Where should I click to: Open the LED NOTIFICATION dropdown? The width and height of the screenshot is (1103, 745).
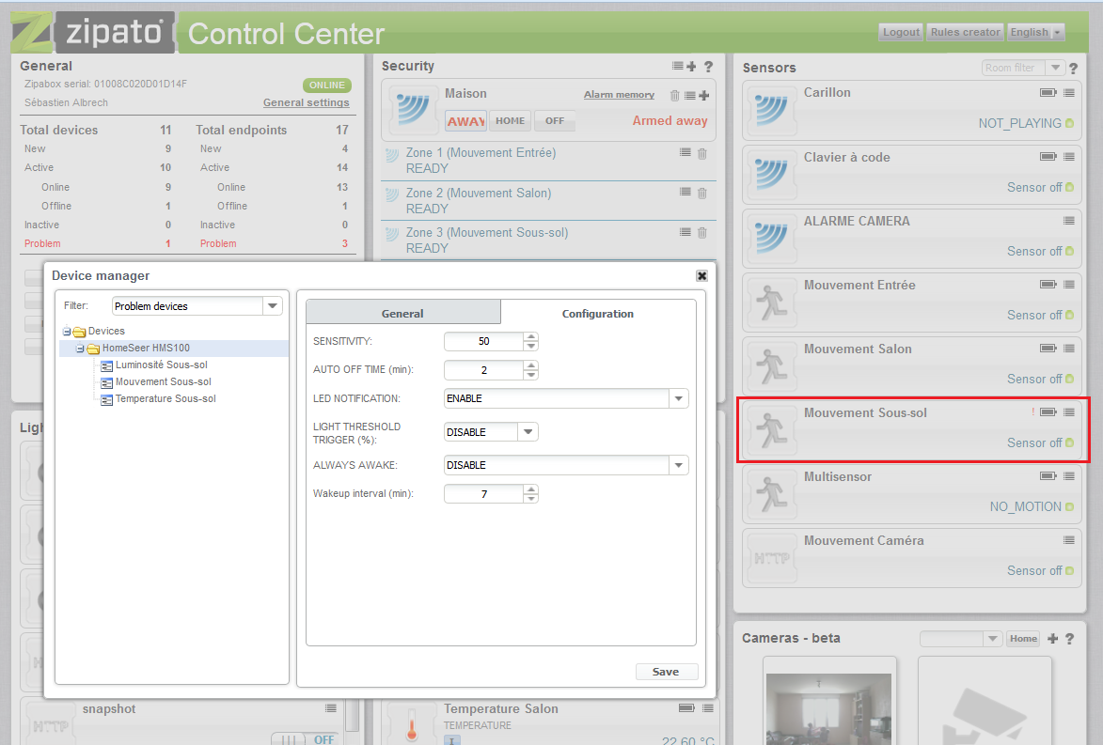[x=679, y=398]
